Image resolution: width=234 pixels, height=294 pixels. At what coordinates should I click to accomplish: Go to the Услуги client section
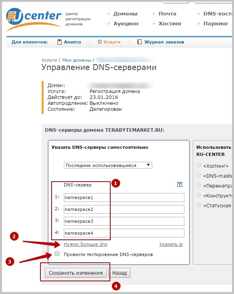click(112, 42)
